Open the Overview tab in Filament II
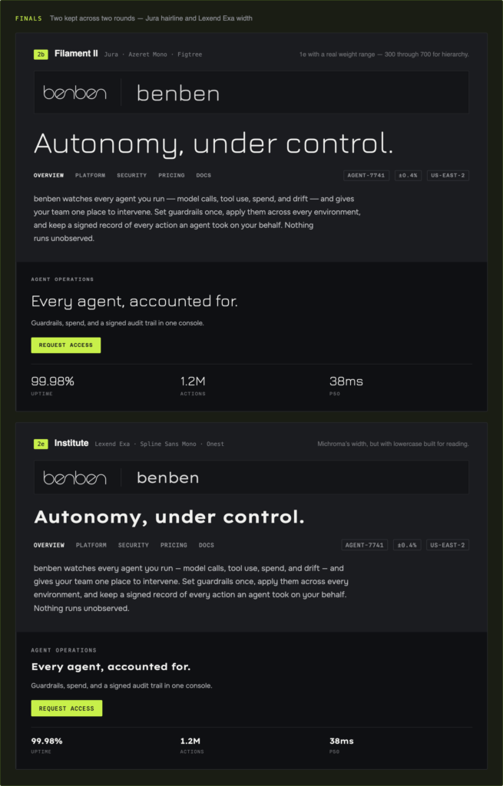Viewport: 503px width, 786px height. click(x=48, y=176)
